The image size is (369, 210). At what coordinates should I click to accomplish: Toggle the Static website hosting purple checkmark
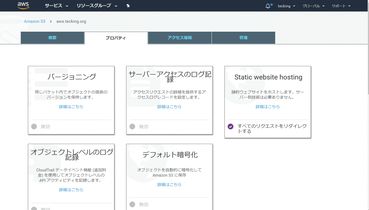pyautogui.click(x=231, y=126)
